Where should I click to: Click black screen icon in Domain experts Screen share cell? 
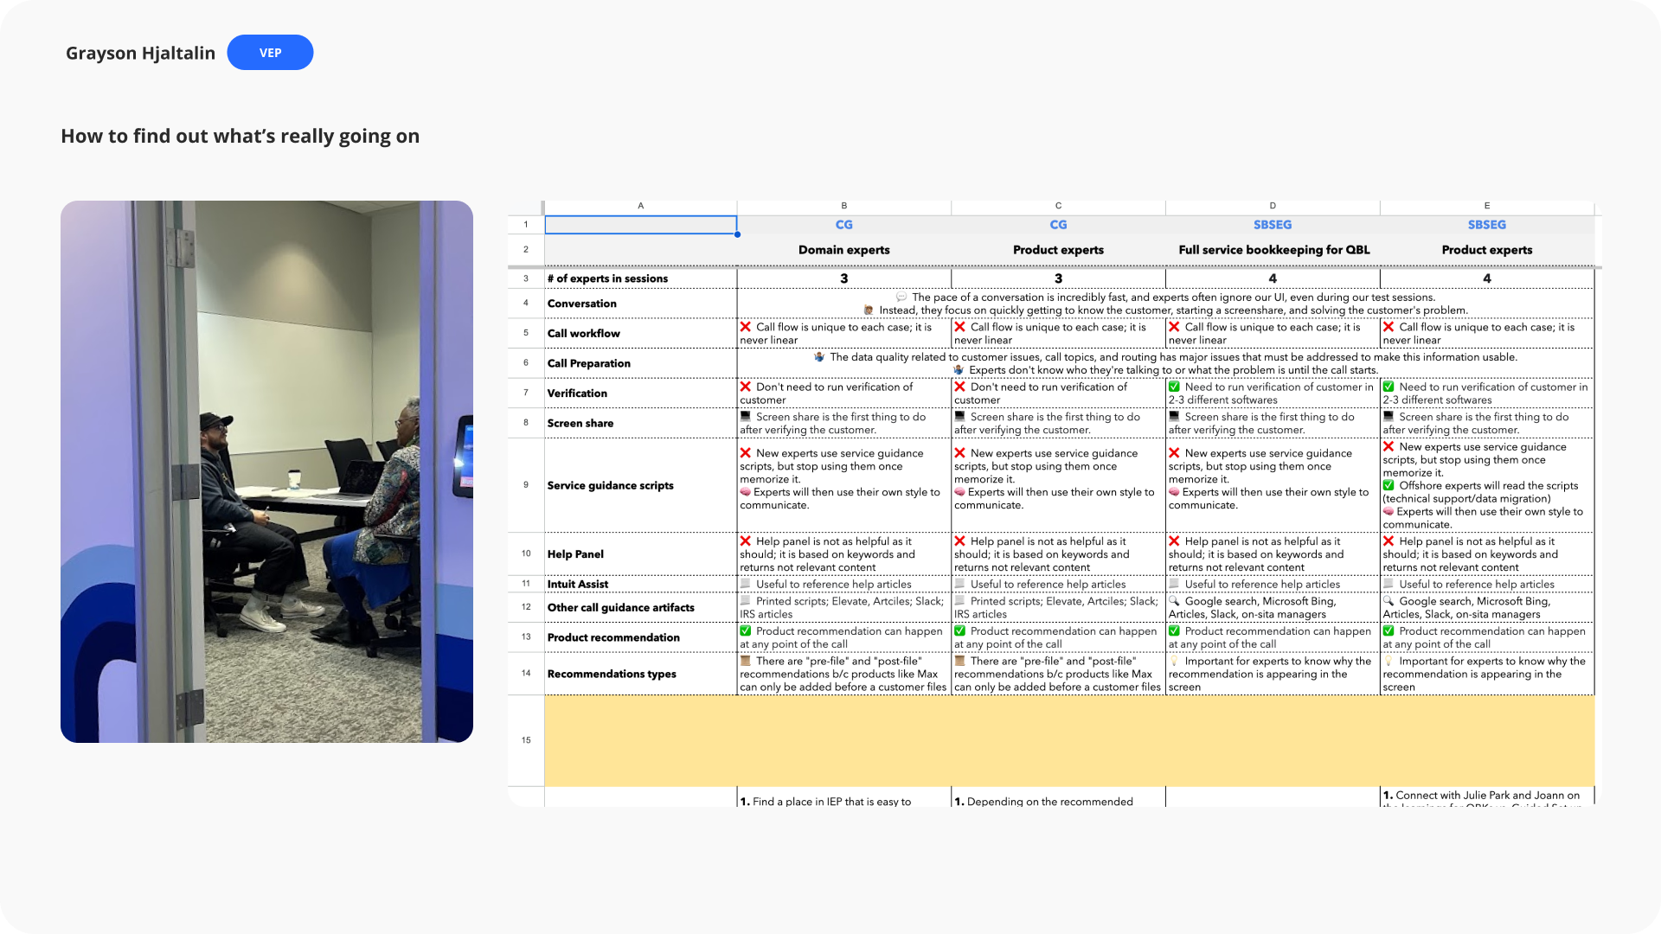746,417
